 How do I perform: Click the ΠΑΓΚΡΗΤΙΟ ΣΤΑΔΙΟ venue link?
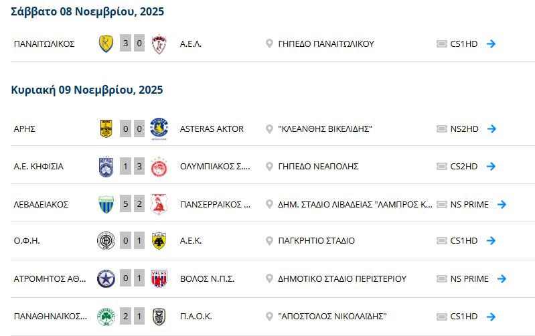pyautogui.click(x=316, y=241)
